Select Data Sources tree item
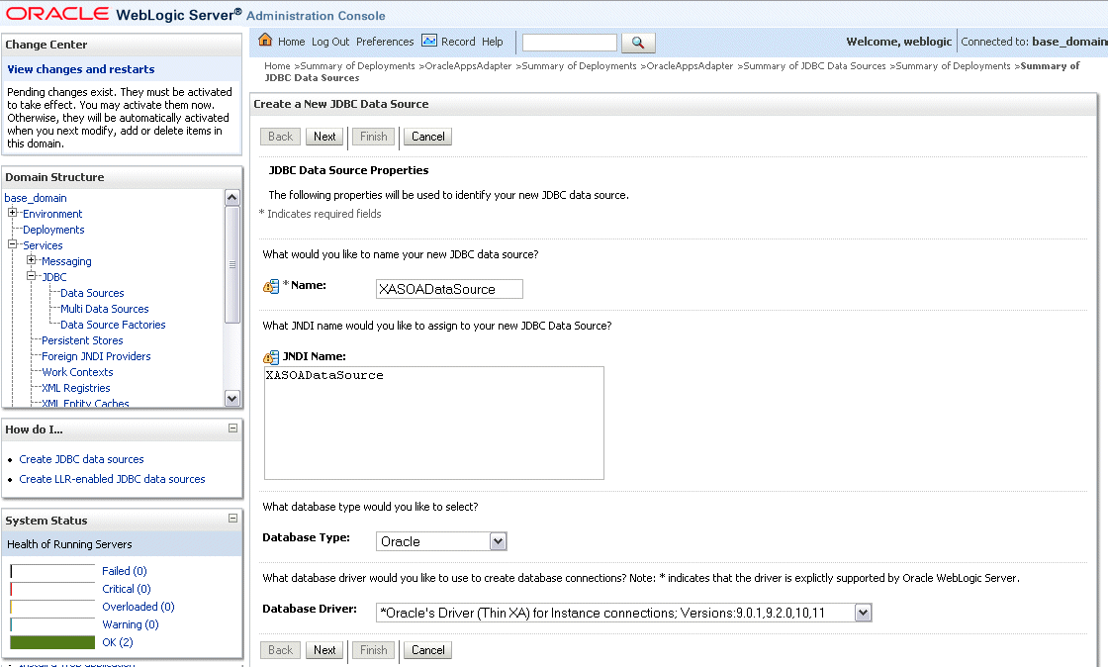Image resolution: width=1108 pixels, height=667 pixels. tap(92, 293)
